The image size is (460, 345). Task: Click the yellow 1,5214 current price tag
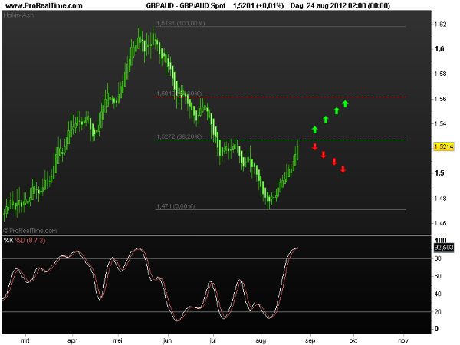(x=444, y=146)
